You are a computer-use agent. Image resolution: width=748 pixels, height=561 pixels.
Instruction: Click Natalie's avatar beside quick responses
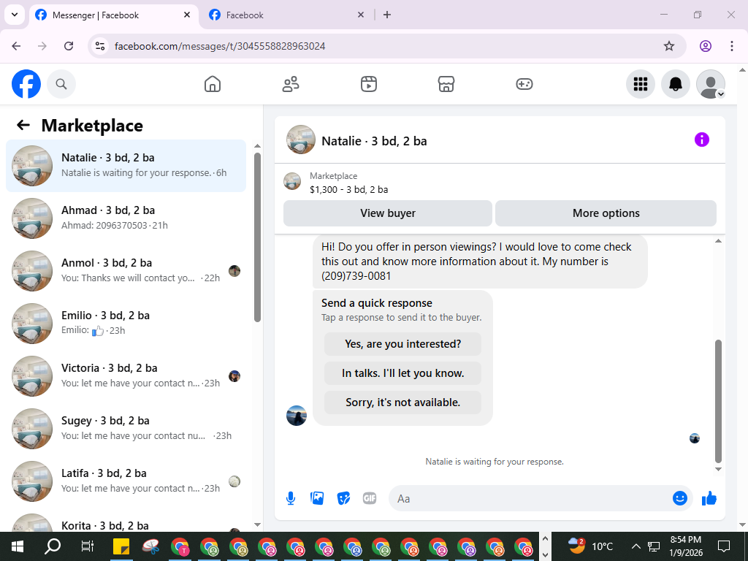point(297,416)
